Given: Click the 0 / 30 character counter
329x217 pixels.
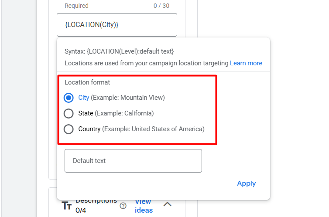Looking at the screenshot, I should pos(161,6).
